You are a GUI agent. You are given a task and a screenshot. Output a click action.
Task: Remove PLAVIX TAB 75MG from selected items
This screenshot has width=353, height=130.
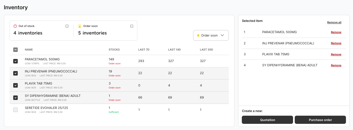(x=336, y=54)
